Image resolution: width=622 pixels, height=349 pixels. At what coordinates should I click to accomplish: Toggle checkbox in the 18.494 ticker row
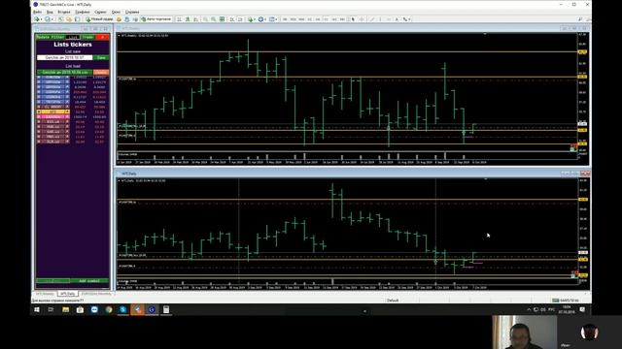39,102
